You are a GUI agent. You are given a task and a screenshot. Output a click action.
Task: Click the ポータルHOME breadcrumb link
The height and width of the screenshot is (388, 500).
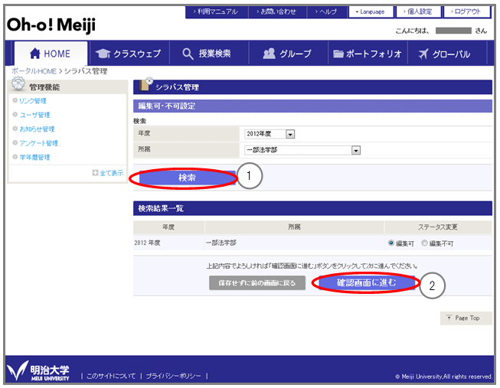tap(34, 71)
